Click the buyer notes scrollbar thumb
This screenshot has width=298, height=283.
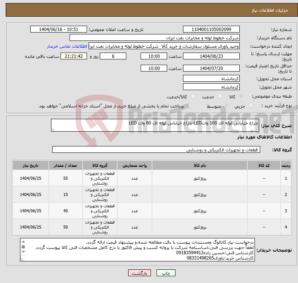coord(23,247)
